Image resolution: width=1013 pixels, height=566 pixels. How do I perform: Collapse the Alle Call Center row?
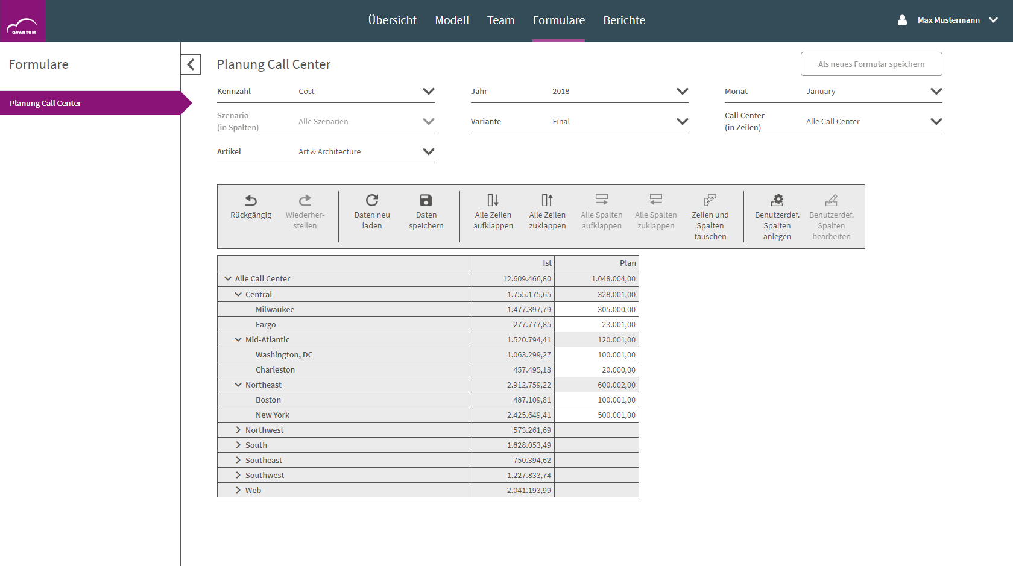(228, 278)
